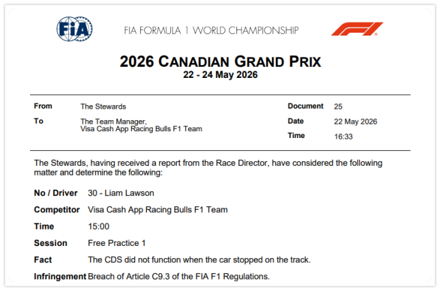The image size is (440, 291).
Task: Click the header Time value 16:33
Action: point(343,137)
